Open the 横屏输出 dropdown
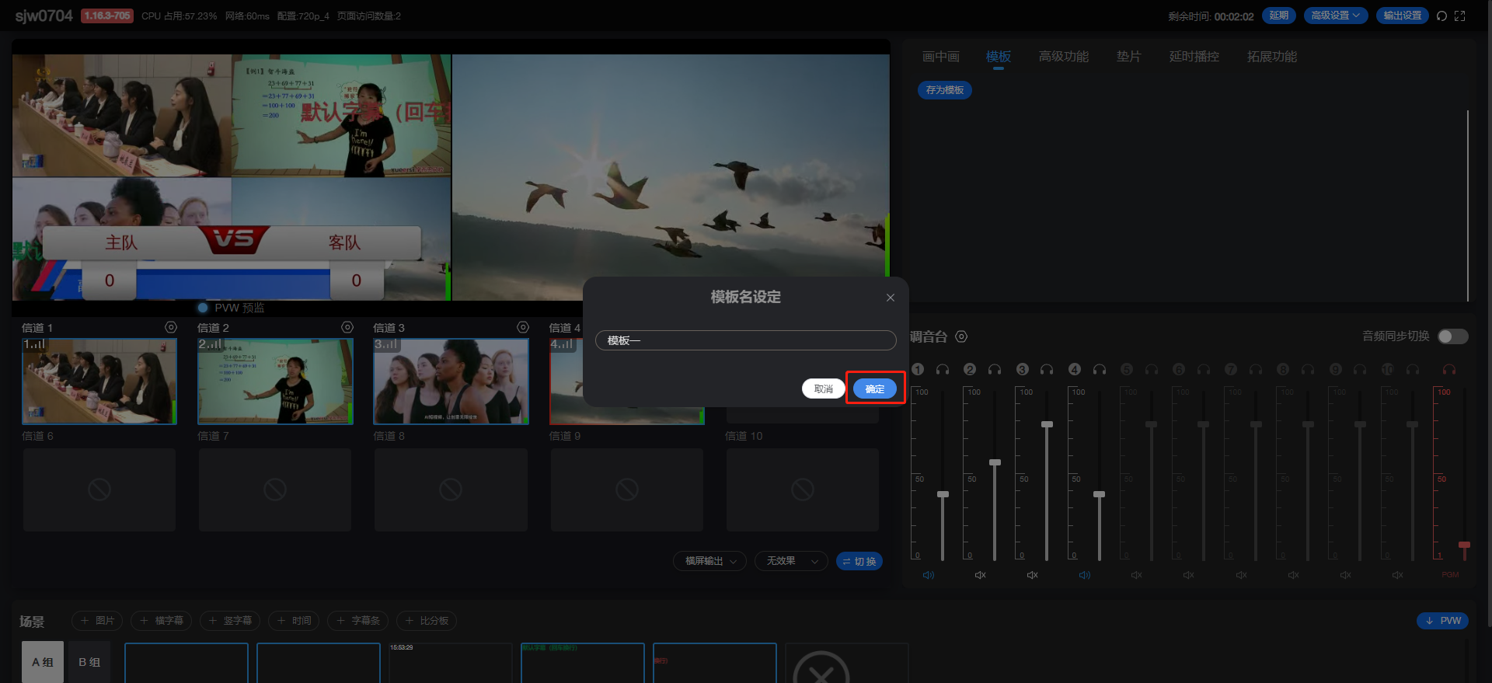 pyautogui.click(x=710, y=561)
